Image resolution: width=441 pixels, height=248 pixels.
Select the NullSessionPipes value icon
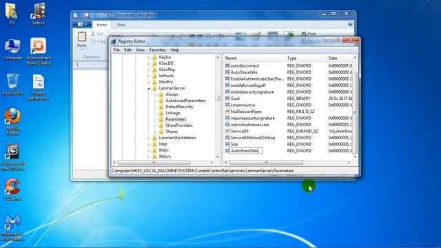[x=227, y=112]
